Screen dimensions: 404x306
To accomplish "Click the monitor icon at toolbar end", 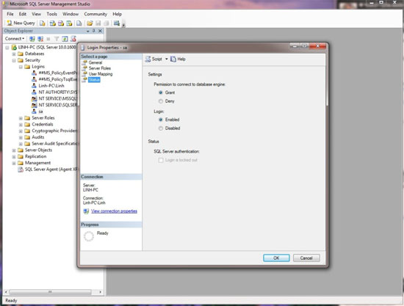I will [x=117, y=23].
